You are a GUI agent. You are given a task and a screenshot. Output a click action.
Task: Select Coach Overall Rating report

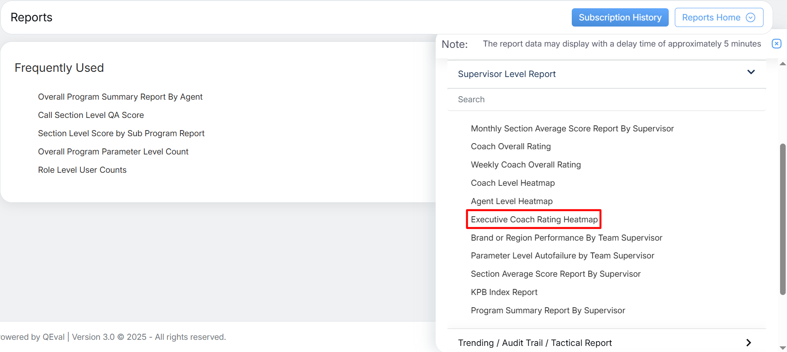coord(510,147)
